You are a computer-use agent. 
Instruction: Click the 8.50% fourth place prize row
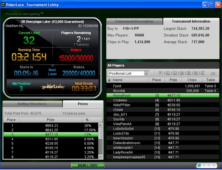pos(51,139)
